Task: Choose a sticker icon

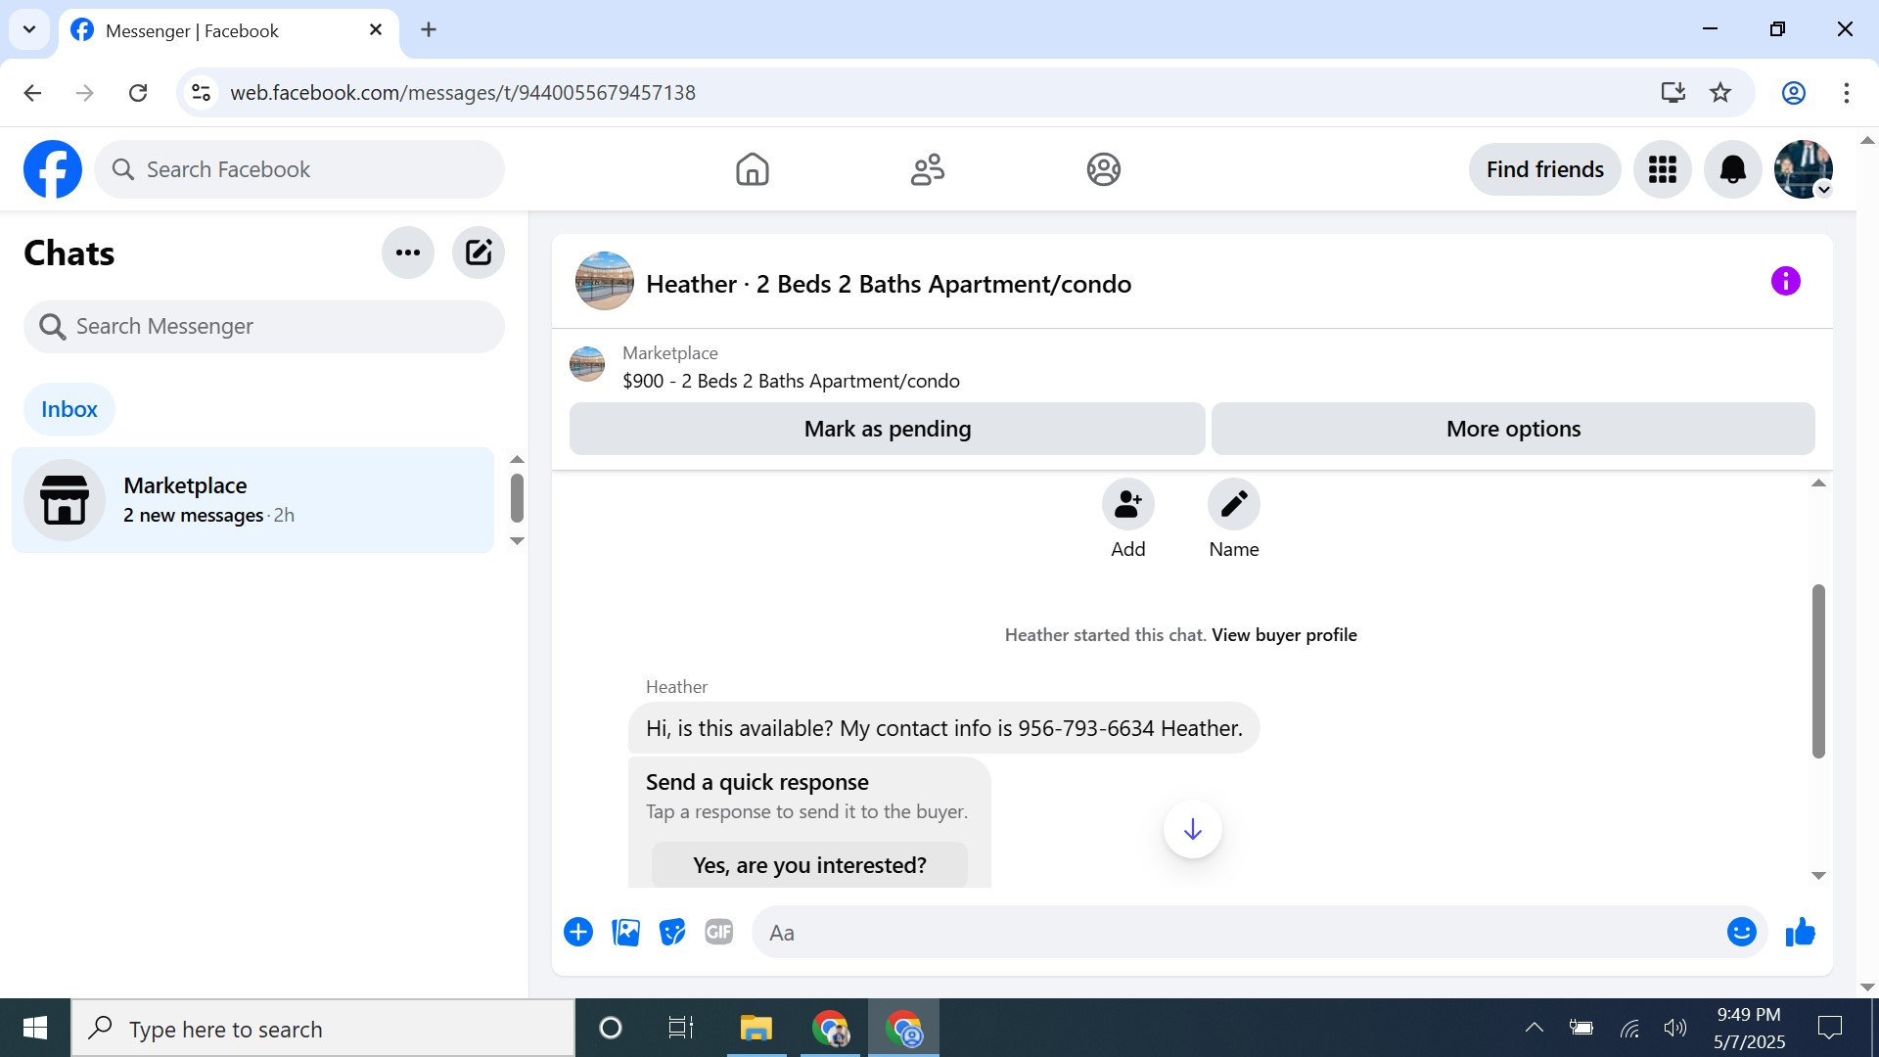Action: coord(671,933)
